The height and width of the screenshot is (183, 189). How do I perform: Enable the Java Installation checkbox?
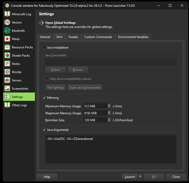(44, 47)
